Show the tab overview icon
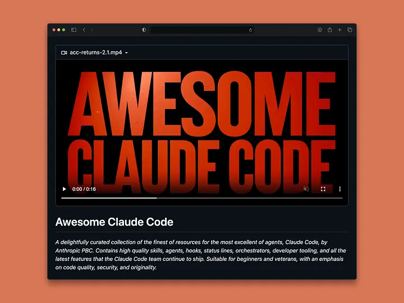 [x=350, y=30]
